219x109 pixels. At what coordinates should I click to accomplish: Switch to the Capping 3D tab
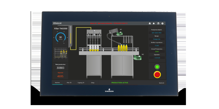click(x=81, y=83)
